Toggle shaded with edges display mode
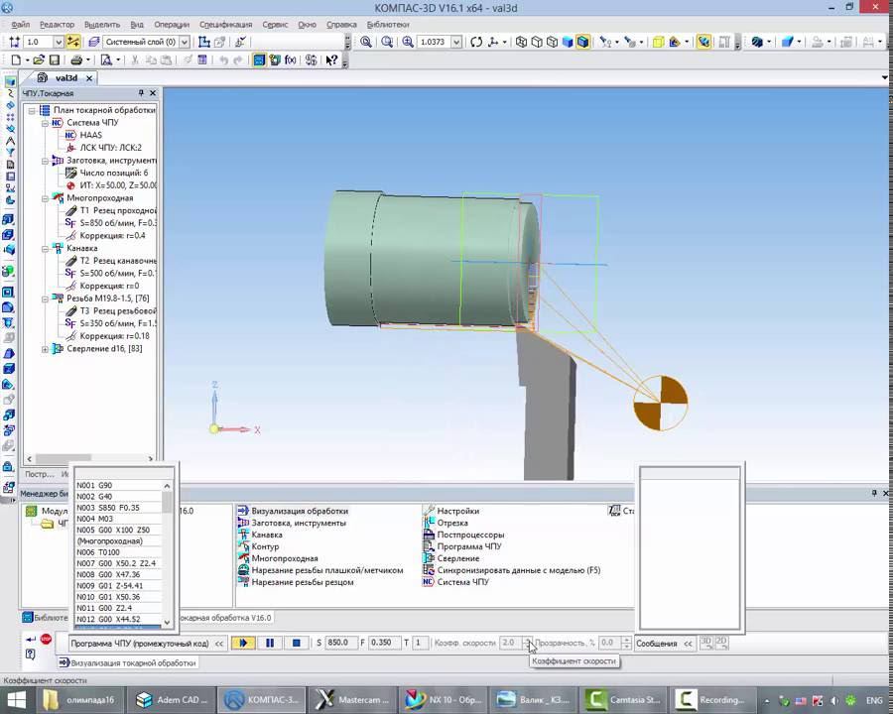 click(582, 42)
